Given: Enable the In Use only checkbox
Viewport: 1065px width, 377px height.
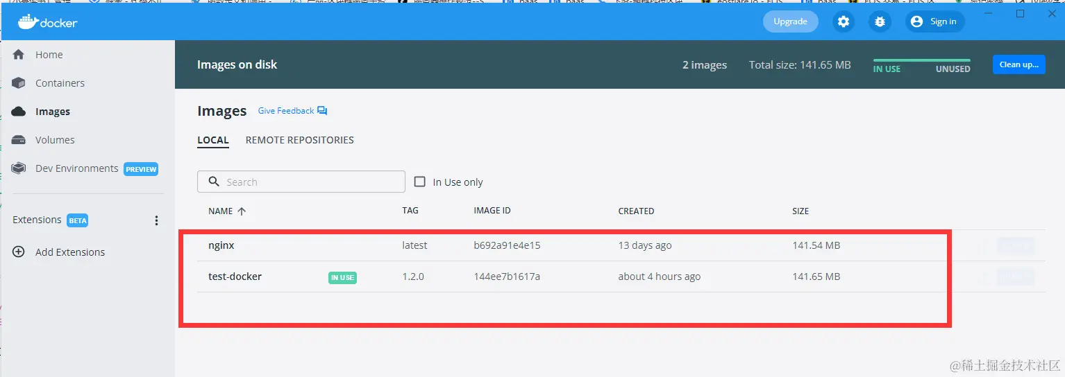Looking at the screenshot, I should pos(419,182).
